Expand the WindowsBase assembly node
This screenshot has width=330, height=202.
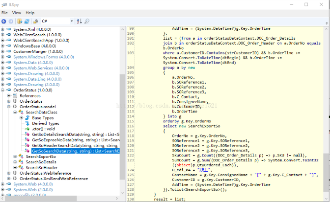[x=2, y=46]
